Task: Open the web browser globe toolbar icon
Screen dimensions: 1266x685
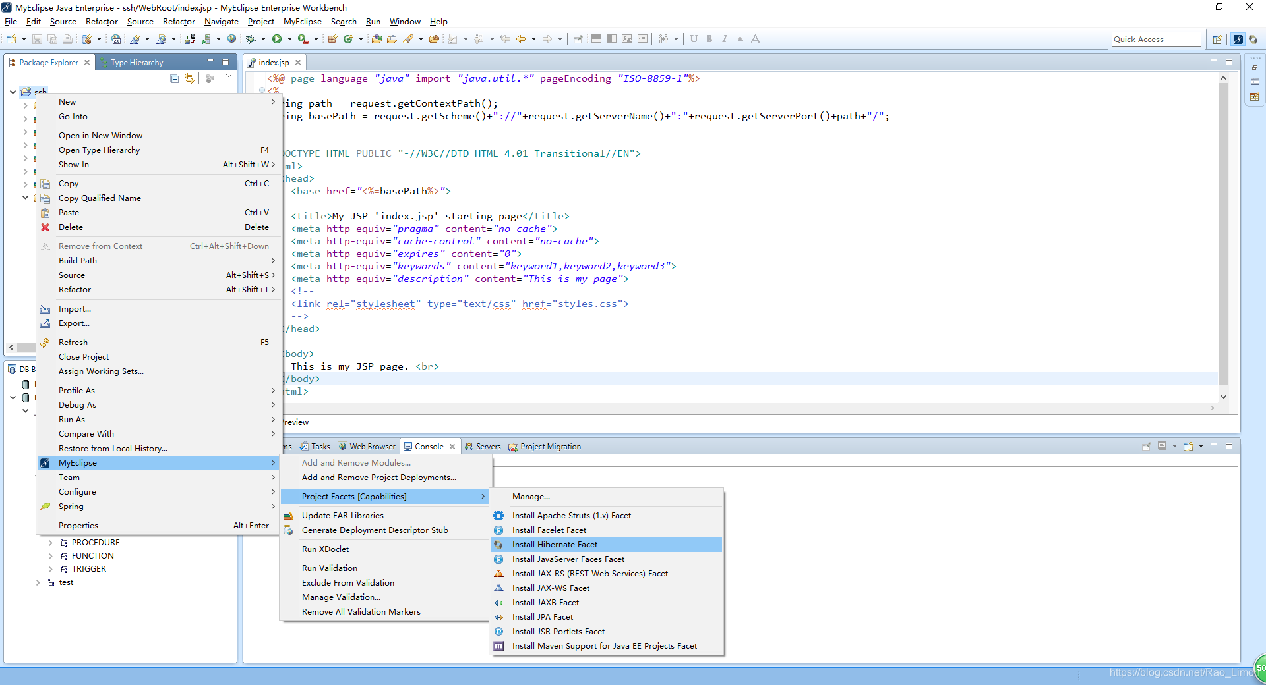Action: pos(231,40)
